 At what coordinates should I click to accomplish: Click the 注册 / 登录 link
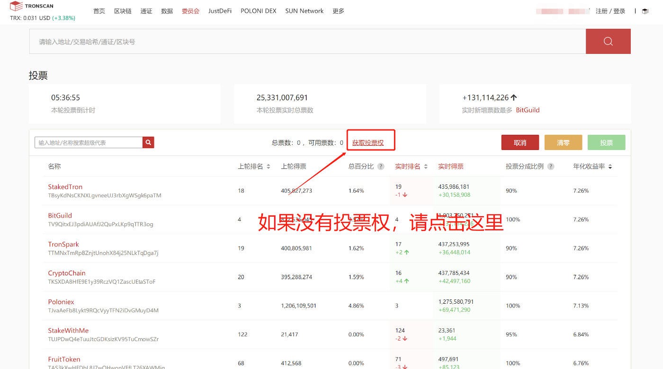pyautogui.click(x=610, y=11)
